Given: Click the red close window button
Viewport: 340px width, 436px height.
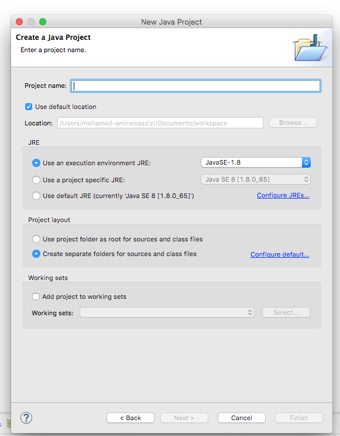Looking at the screenshot, I should 19,22.
